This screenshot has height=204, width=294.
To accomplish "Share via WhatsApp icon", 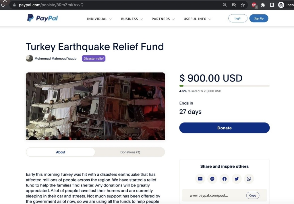I will click(x=249, y=179).
